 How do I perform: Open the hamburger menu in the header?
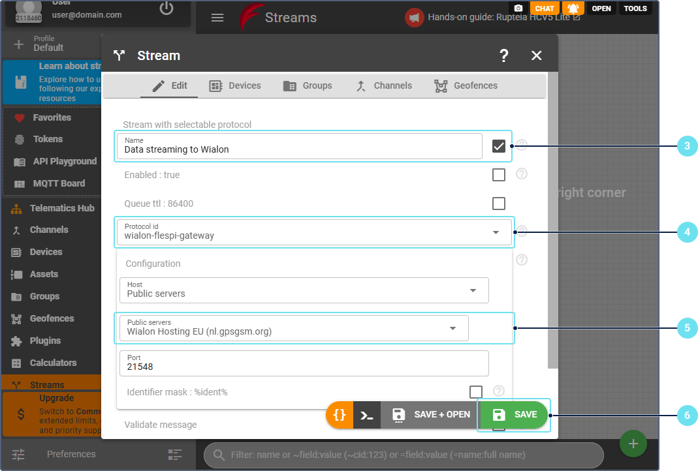[217, 18]
